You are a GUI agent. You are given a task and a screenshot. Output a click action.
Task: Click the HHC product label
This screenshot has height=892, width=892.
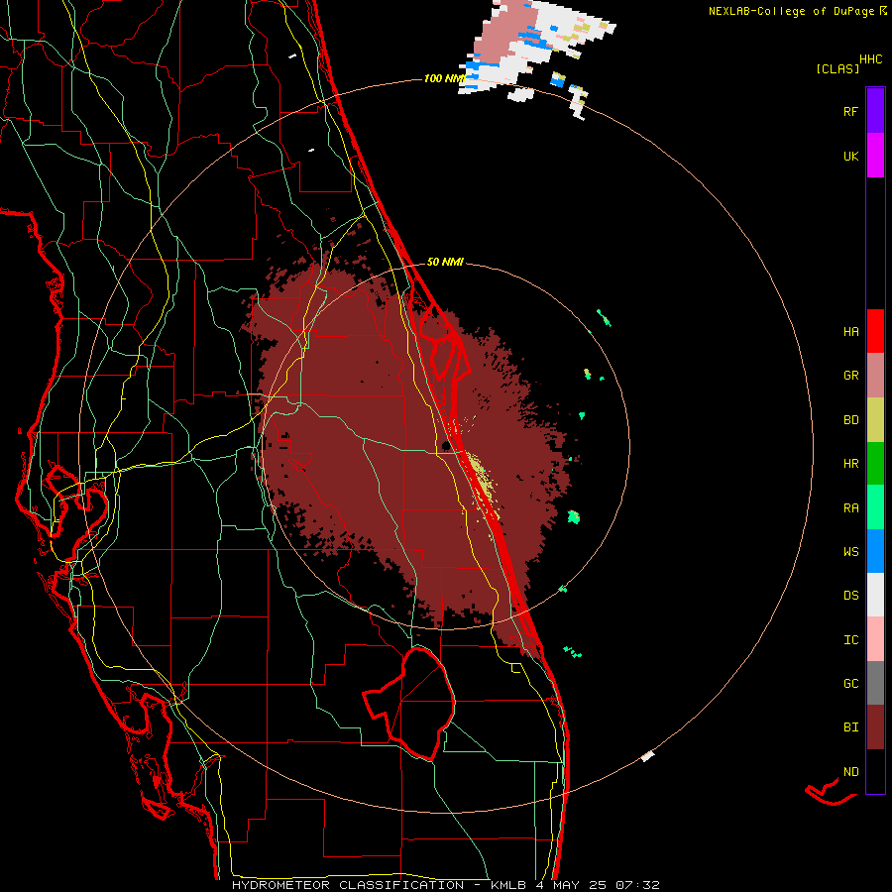pyautogui.click(x=871, y=59)
